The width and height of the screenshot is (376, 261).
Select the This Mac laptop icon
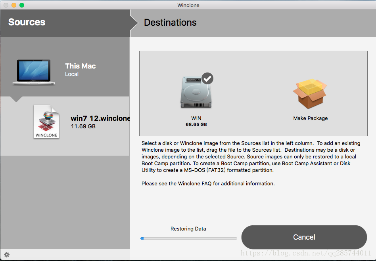coord(34,72)
